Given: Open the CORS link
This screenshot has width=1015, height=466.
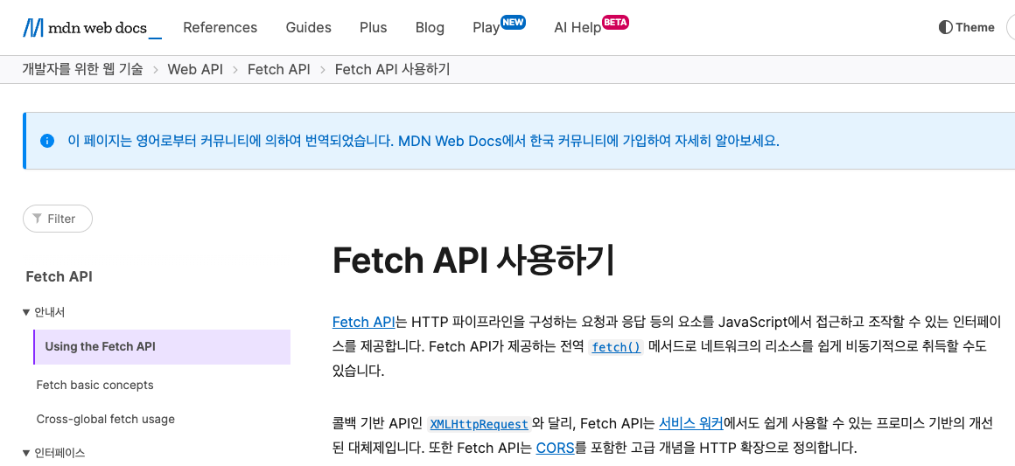Looking at the screenshot, I should [x=556, y=448].
